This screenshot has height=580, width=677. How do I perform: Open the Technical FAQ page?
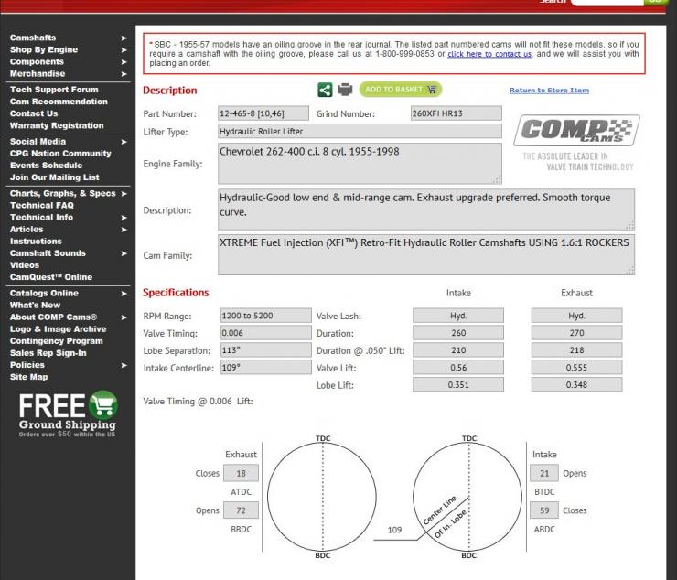click(42, 206)
